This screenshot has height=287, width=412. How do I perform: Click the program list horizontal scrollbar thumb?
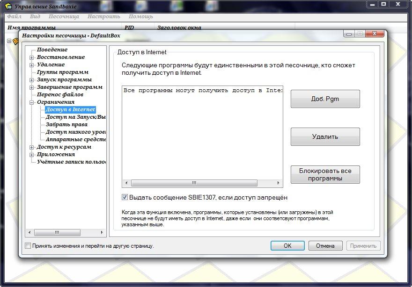tap(194, 183)
